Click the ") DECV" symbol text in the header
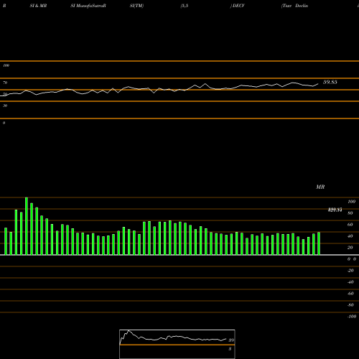Image resolution: width=359 pixels, height=359 pixels. pyautogui.click(x=237, y=6)
